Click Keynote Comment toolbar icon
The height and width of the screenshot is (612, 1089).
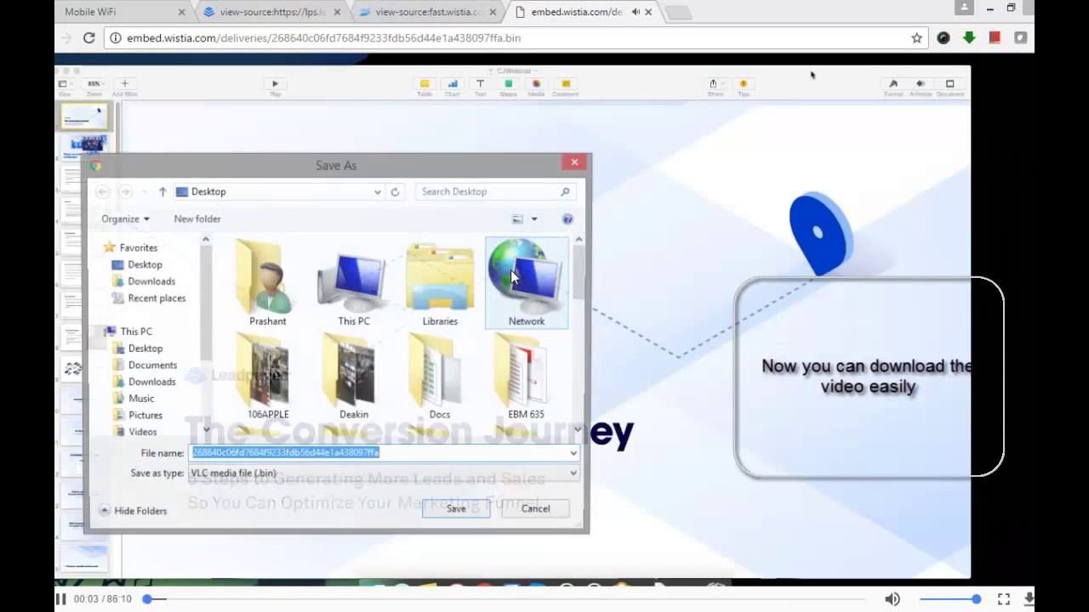(566, 87)
